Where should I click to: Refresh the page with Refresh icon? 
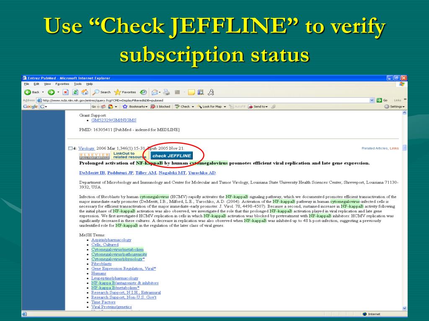(75, 92)
